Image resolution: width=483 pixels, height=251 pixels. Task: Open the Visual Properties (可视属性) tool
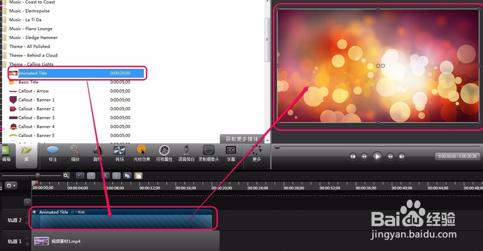(x=164, y=153)
